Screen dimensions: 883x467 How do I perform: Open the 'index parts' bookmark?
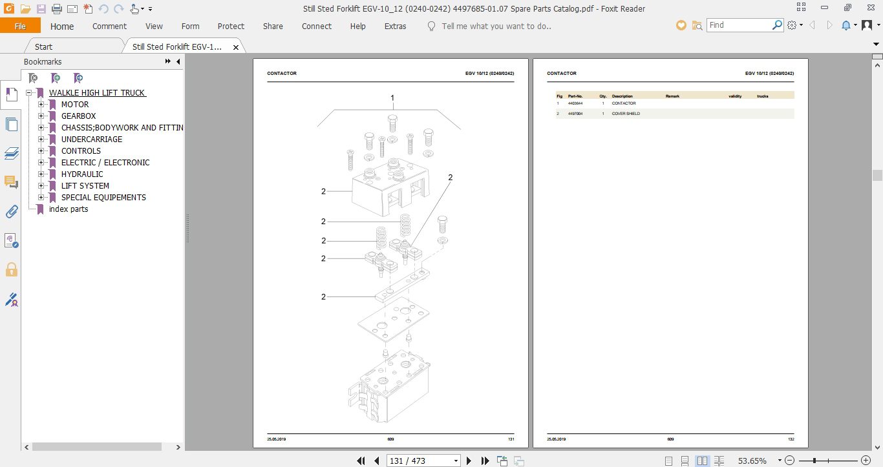69,209
